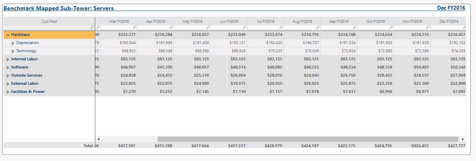Expand the Technology sub-row
Screen dimensions: 476x161
point(13,51)
